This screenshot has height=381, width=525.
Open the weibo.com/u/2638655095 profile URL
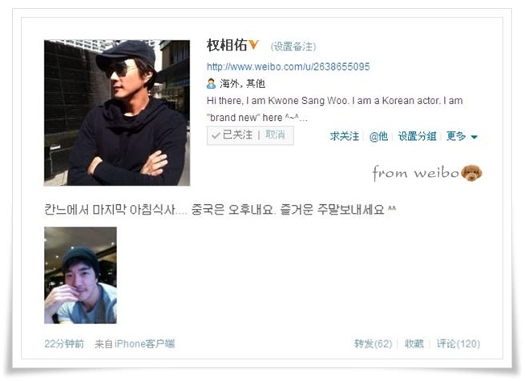coord(289,66)
